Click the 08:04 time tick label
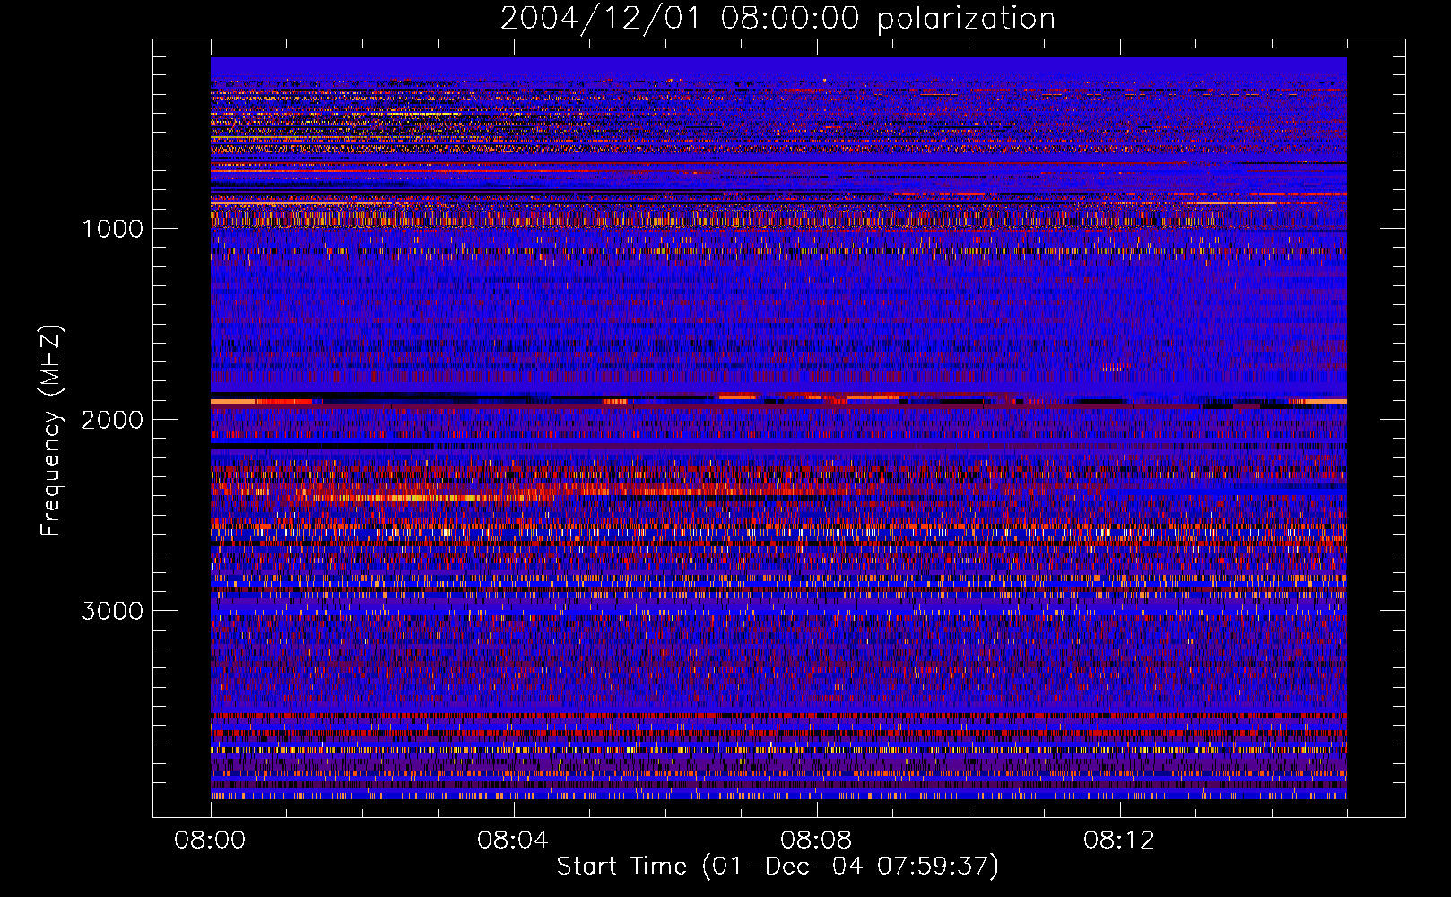This screenshot has height=897, width=1451. point(513,840)
